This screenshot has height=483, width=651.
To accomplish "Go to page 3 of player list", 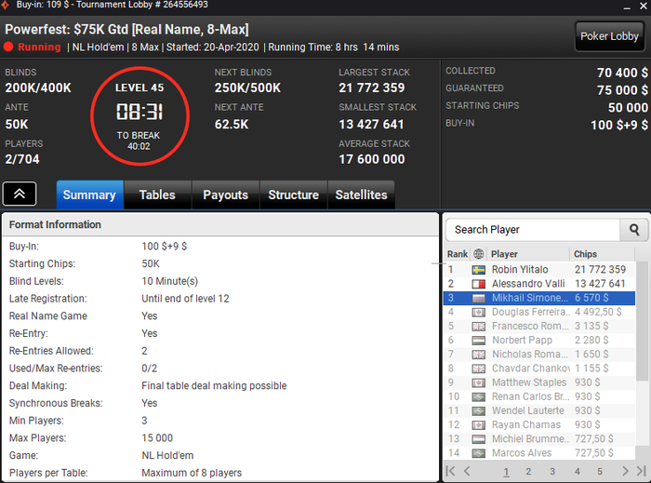I will (x=552, y=472).
